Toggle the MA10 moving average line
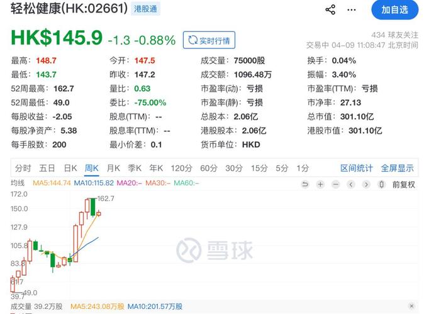Viewport: 424px width, 314px height. pyautogui.click(x=94, y=183)
